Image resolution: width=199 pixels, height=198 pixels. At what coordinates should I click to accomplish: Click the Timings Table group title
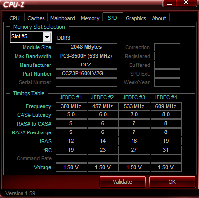point(28,93)
